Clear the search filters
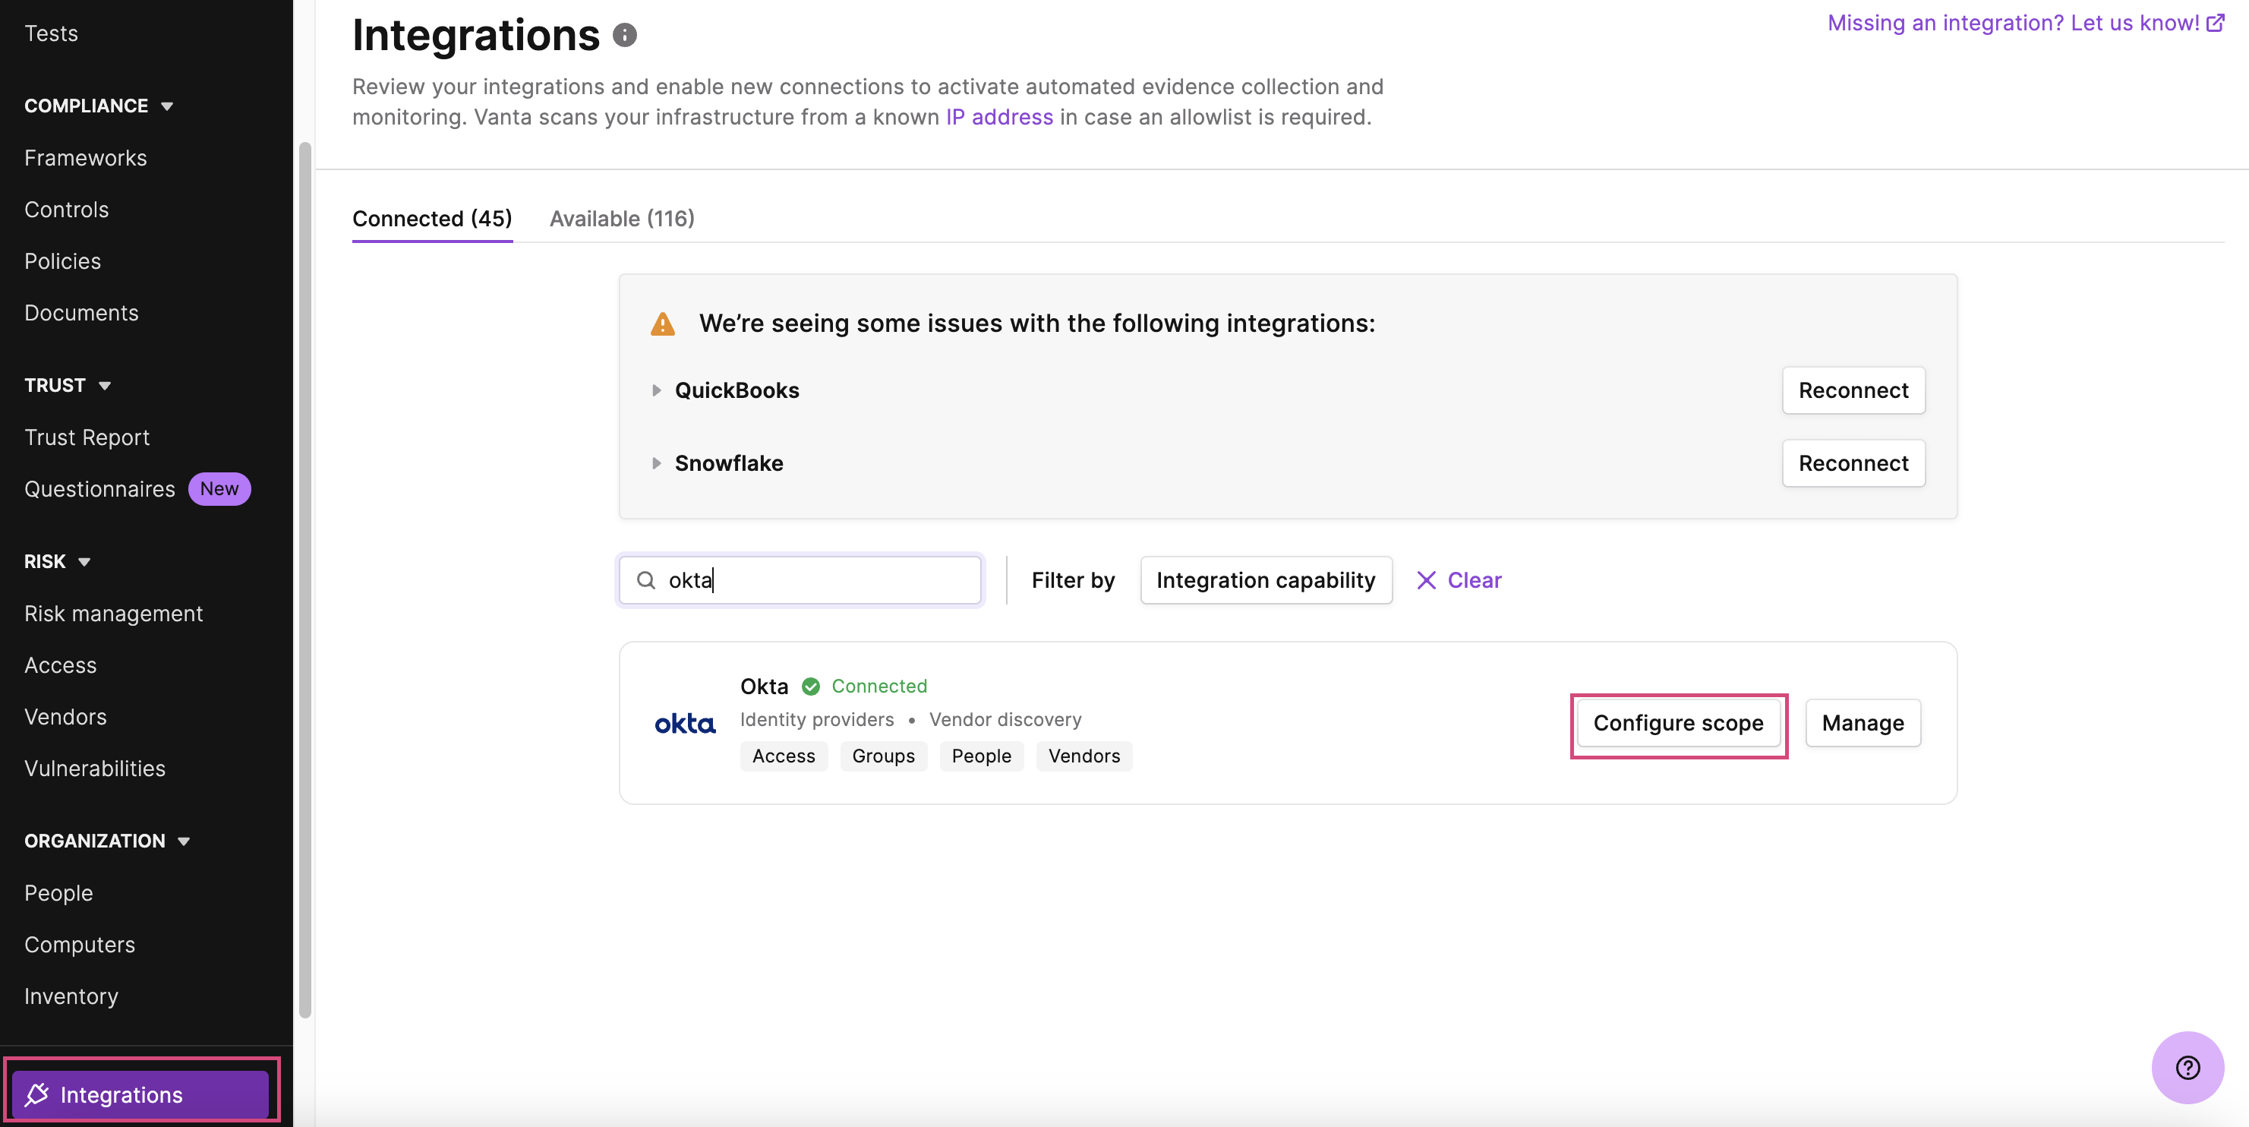The height and width of the screenshot is (1127, 2249). coord(1459,580)
